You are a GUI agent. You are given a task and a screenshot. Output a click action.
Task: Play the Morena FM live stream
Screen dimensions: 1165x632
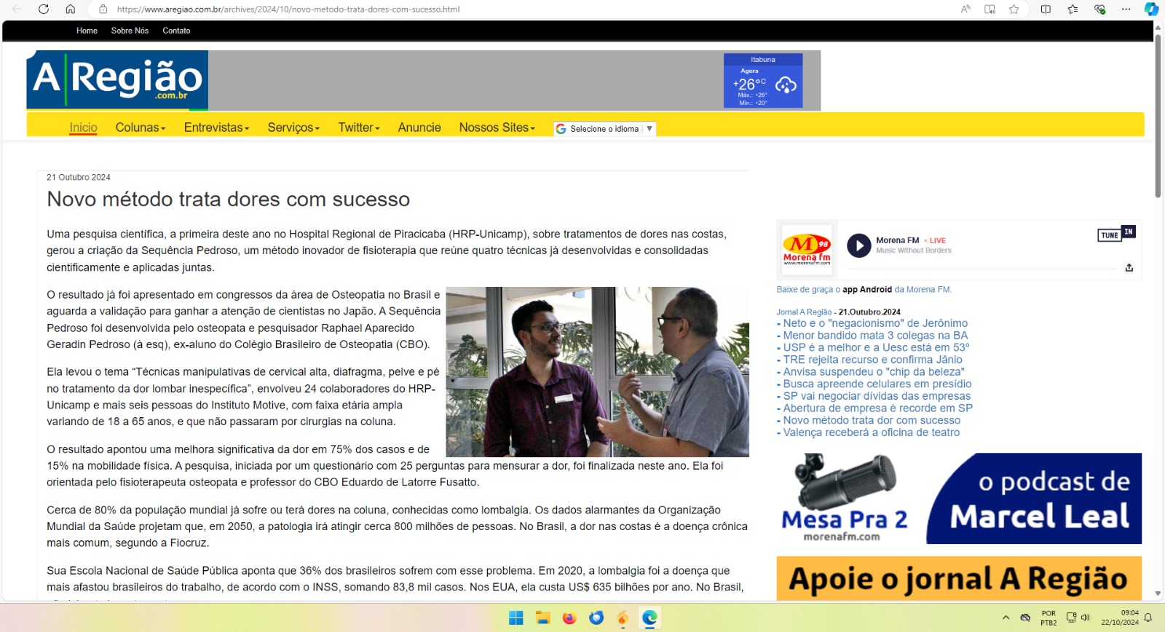[x=859, y=245]
